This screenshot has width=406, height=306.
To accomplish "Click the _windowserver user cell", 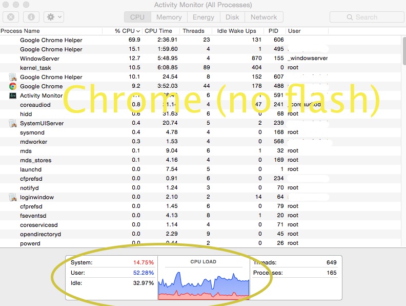I will coord(308,59).
